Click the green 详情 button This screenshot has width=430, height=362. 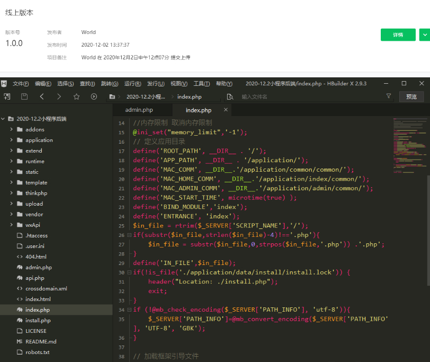398,35
